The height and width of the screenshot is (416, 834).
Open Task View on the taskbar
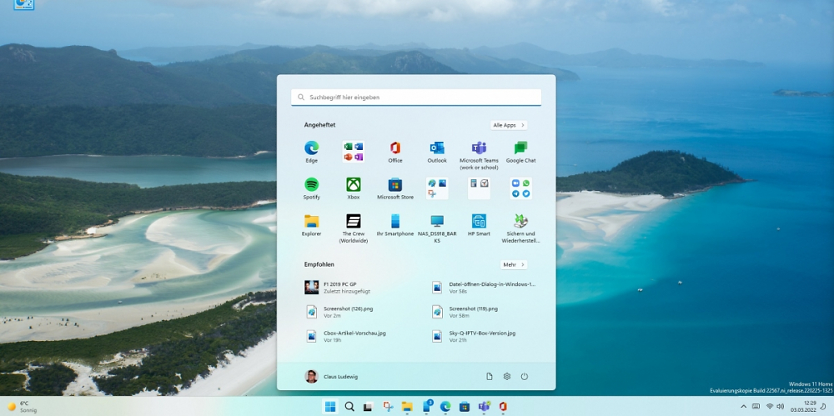368,407
